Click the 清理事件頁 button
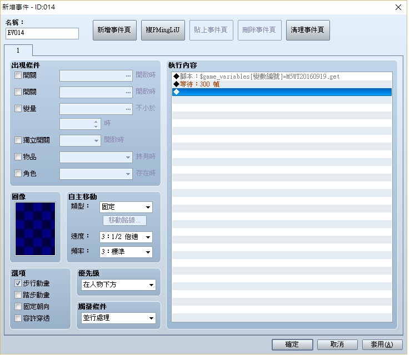The image size is (410, 355). (x=308, y=31)
